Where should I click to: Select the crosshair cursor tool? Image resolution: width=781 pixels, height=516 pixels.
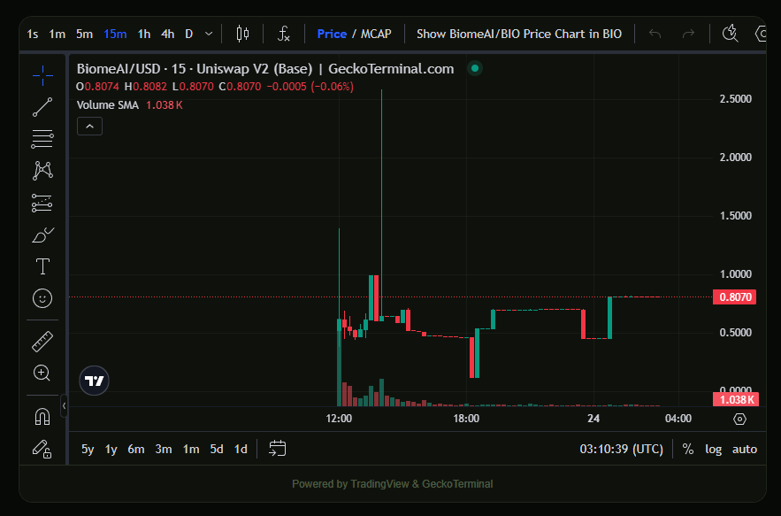pyautogui.click(x=42, y=76)
